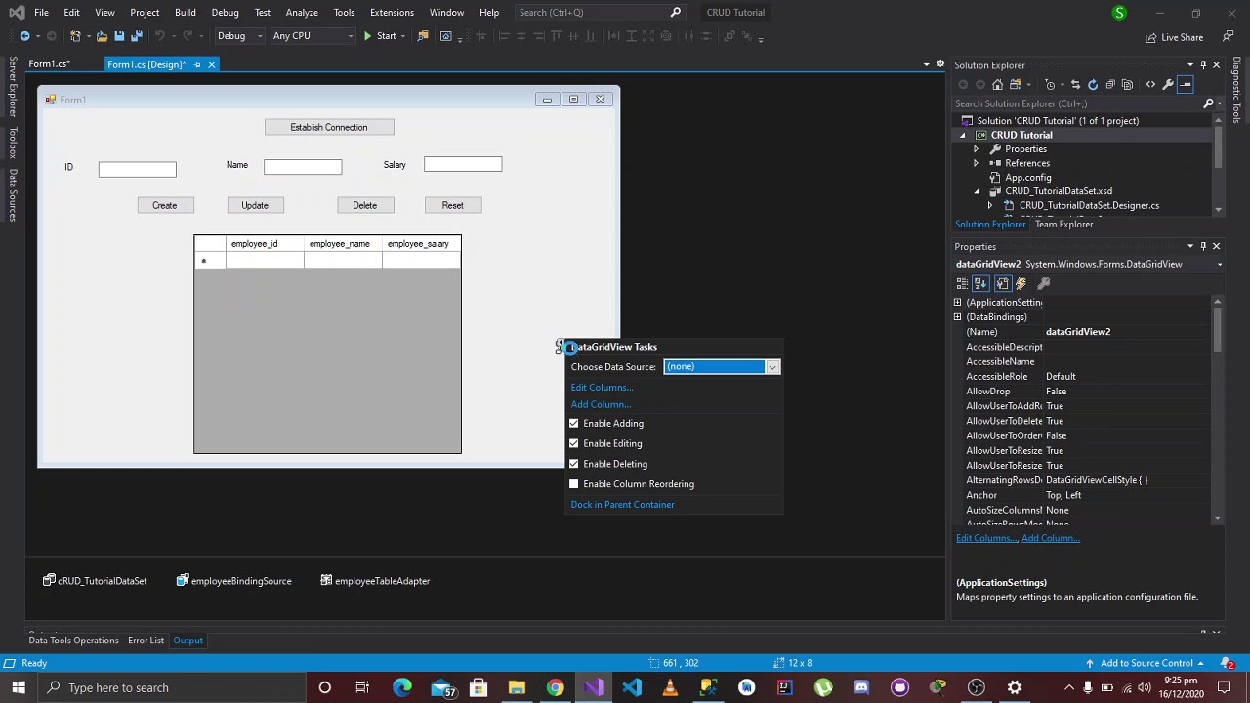Uncheck the Enable Adding checkbox
Screen dimensions: 1250x703
574,423
